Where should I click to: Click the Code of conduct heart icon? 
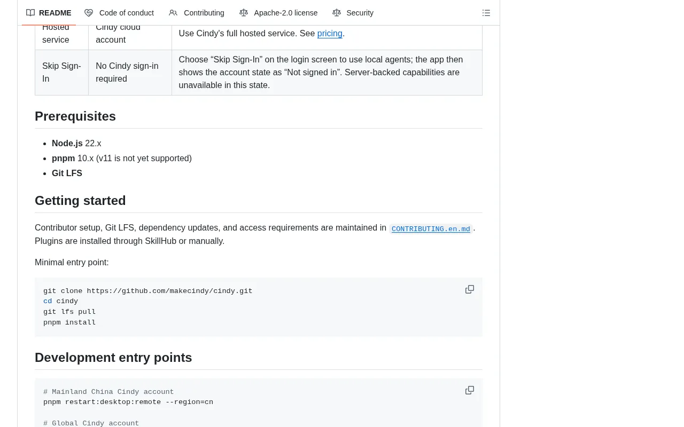pyautogui.click(x=89, y=13)
